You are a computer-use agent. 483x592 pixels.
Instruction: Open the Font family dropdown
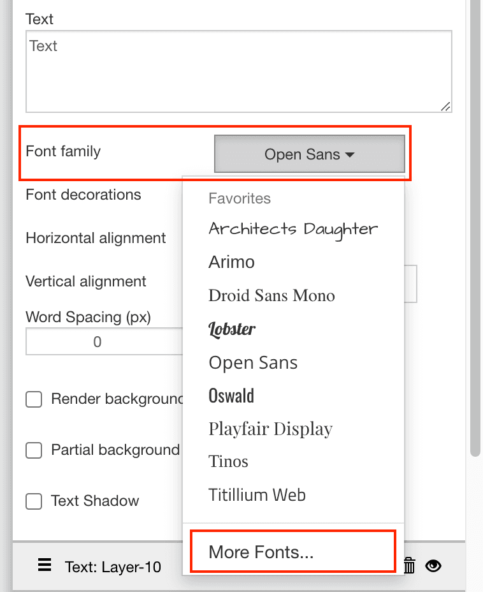309,154
